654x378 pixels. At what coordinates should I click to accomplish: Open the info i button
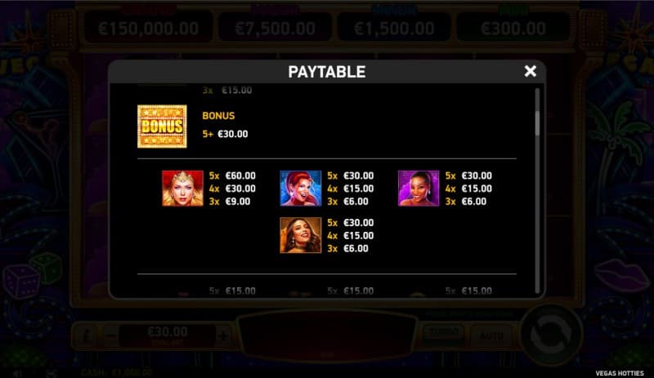point(87,335)
